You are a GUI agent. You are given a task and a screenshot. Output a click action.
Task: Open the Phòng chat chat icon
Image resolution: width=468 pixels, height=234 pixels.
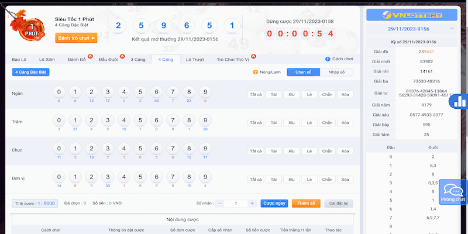453,191
